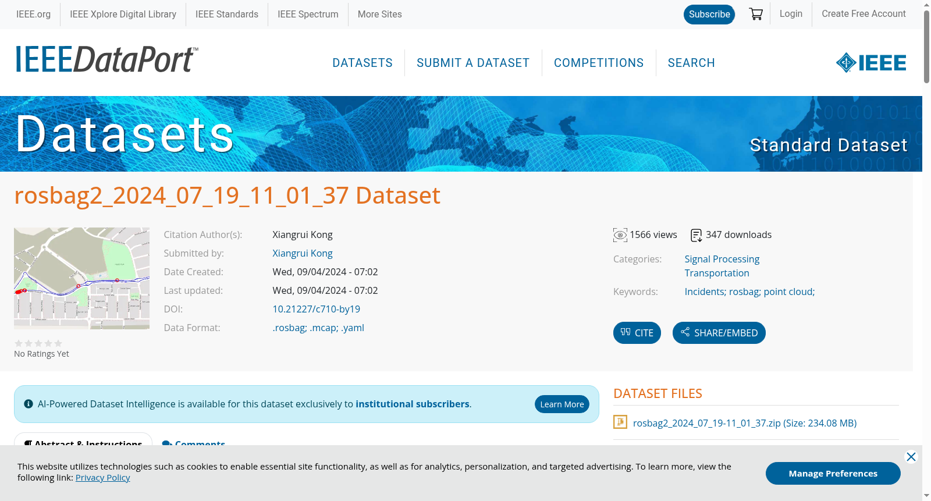The image size is (931, 501).
Task: Click the No Ratings Yet text
Action: [41, 354]
